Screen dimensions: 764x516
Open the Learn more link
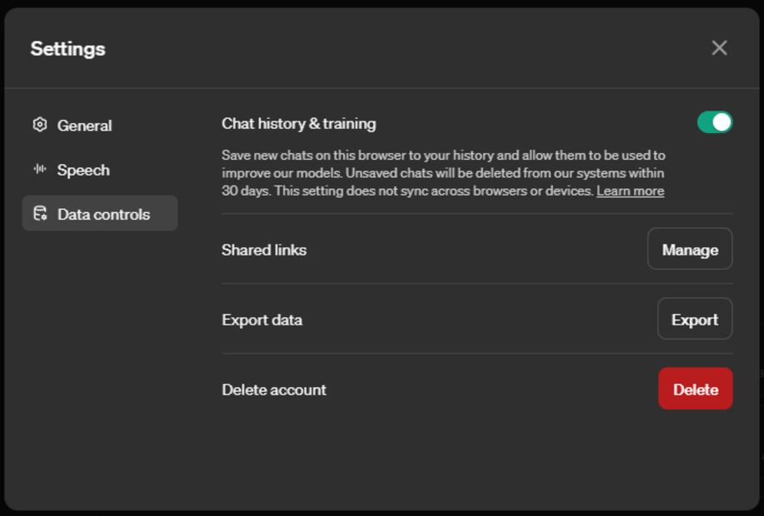tap(630, 191)
